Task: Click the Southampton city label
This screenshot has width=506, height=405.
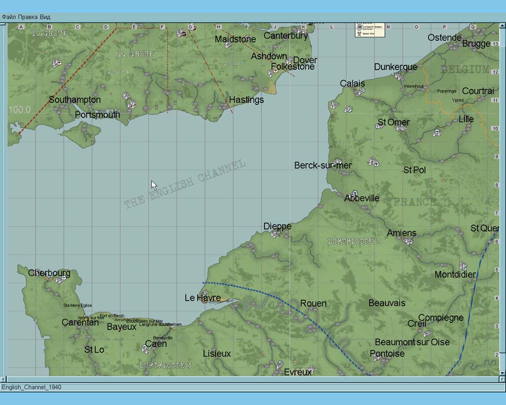Action: tap(75, 100)
